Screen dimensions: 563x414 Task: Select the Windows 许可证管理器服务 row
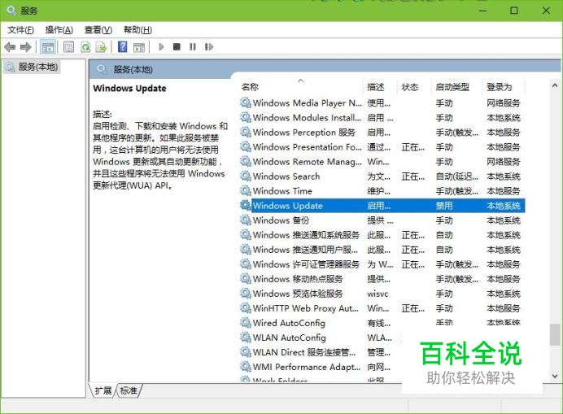pos(382,264)
